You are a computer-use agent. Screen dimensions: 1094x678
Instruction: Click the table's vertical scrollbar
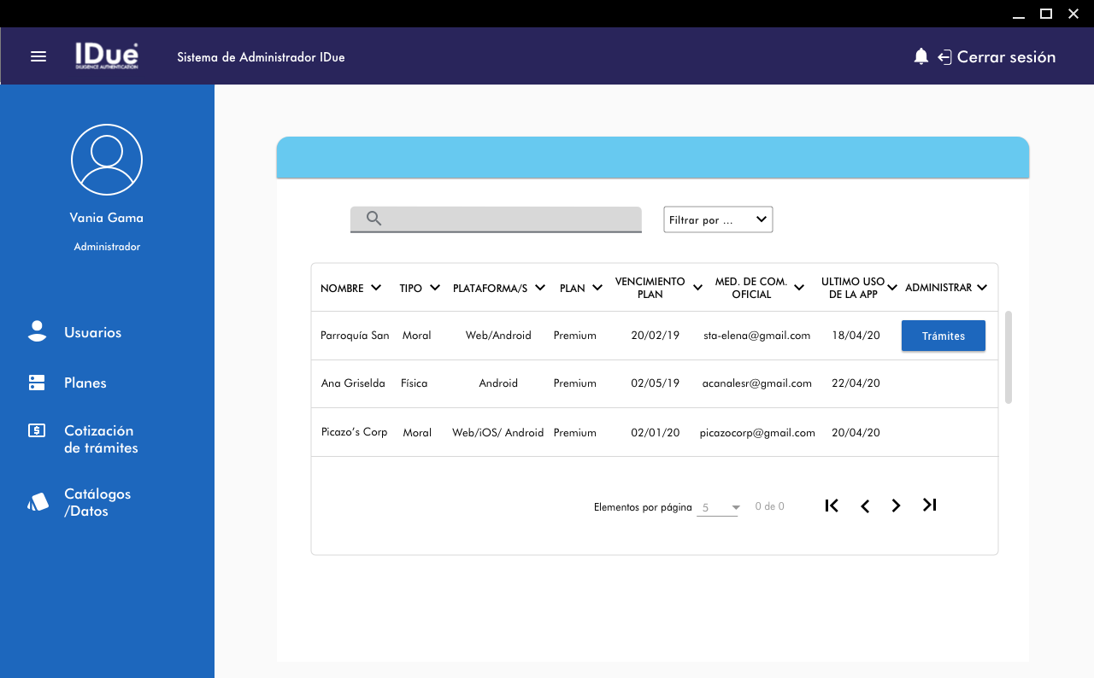click(1009, 357)
